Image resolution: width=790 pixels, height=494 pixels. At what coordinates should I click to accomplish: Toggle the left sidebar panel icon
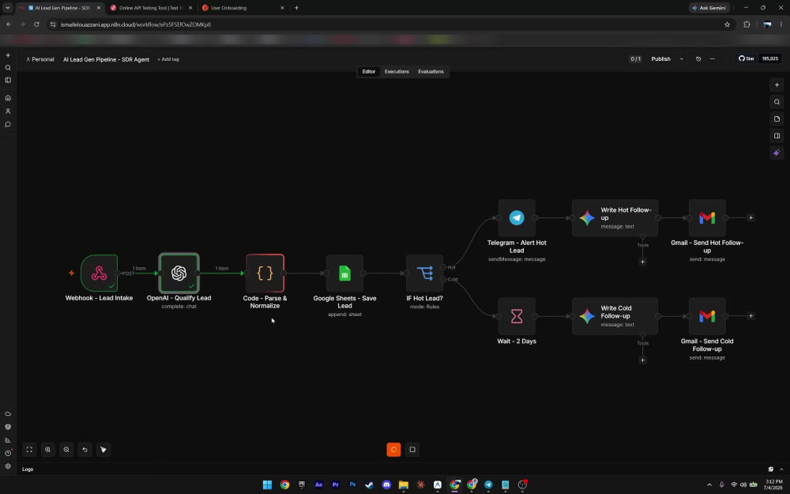(8, 80)
